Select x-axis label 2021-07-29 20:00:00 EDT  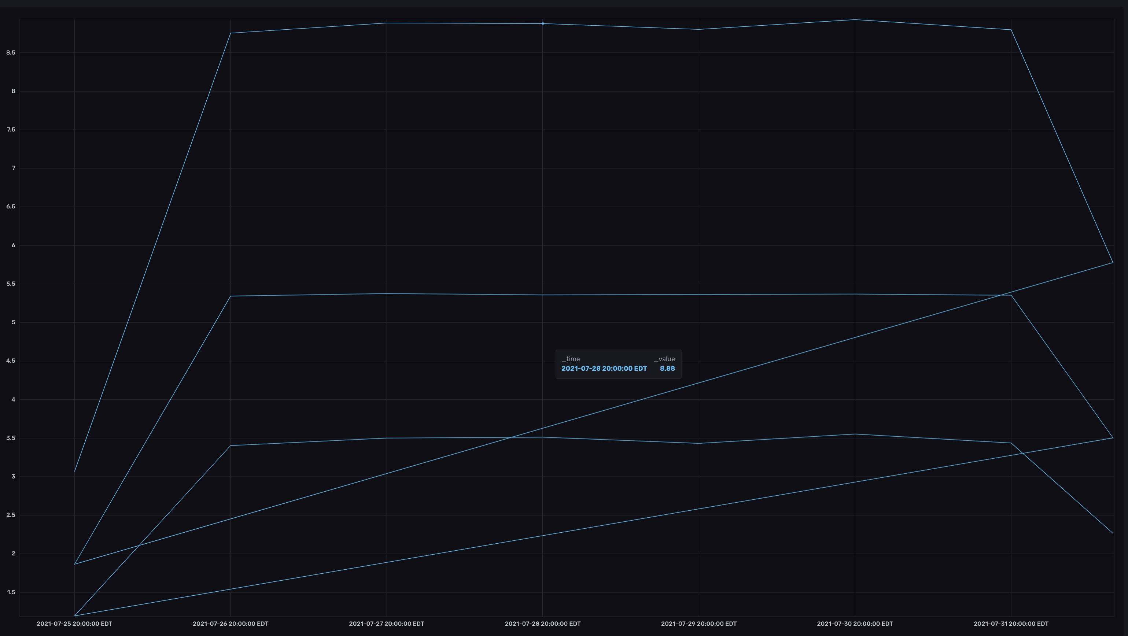pos(698,624)
